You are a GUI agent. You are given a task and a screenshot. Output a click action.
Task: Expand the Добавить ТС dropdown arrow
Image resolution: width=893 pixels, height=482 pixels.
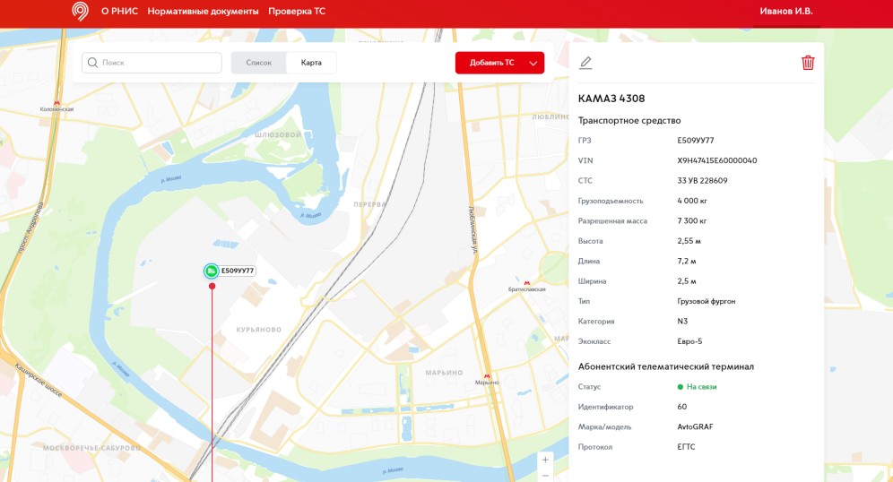[x=533, y=64]
